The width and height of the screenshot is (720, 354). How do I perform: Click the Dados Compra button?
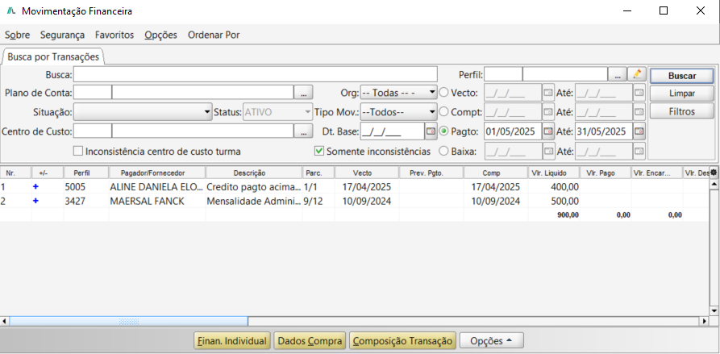tap(310, 341)
